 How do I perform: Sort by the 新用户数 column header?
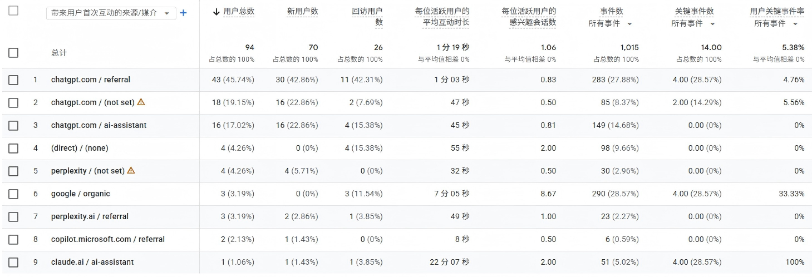point(302,11)
